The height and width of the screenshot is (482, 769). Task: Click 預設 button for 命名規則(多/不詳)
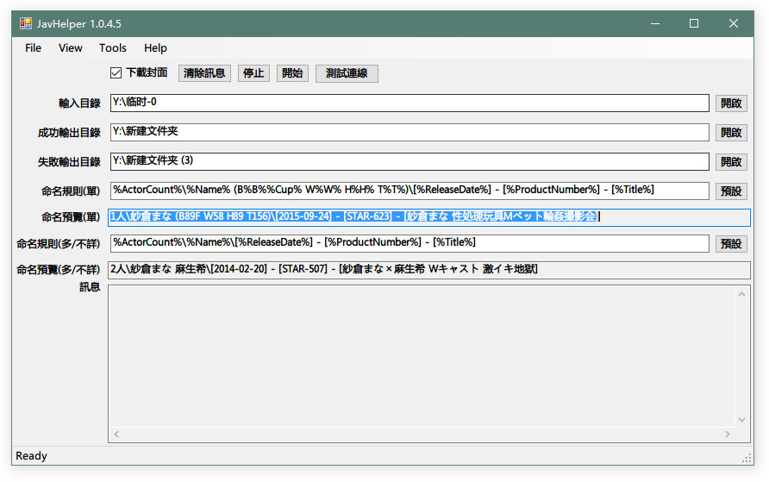click(731, 244)
